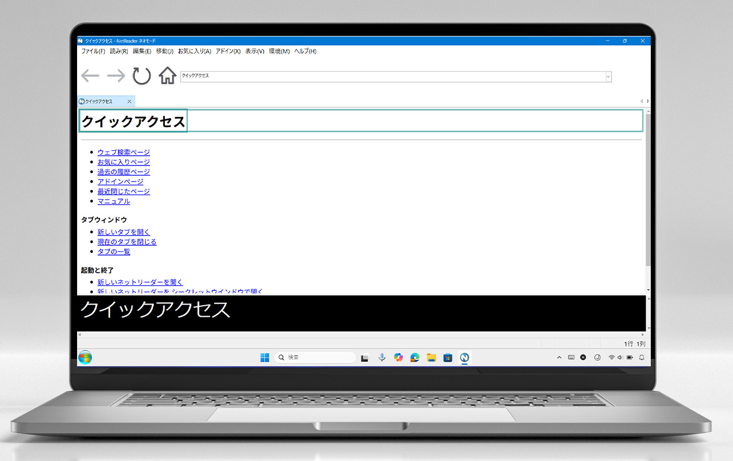The height and width of the screenshot is (461, 733).
Task: Click the Windows Start button
Action: coord(264,357)
